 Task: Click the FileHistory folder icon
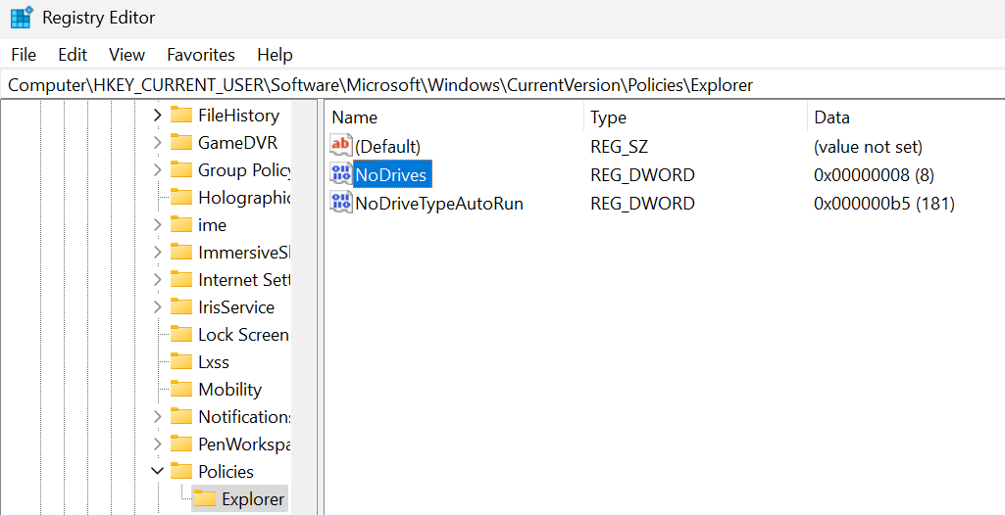181,116
